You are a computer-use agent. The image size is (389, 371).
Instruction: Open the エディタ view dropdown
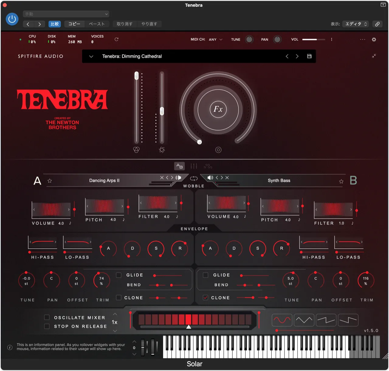coord(356,24)
